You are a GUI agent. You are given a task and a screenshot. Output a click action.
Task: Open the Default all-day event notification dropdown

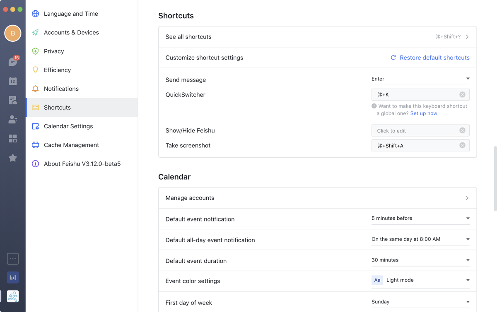pos(420,239)
